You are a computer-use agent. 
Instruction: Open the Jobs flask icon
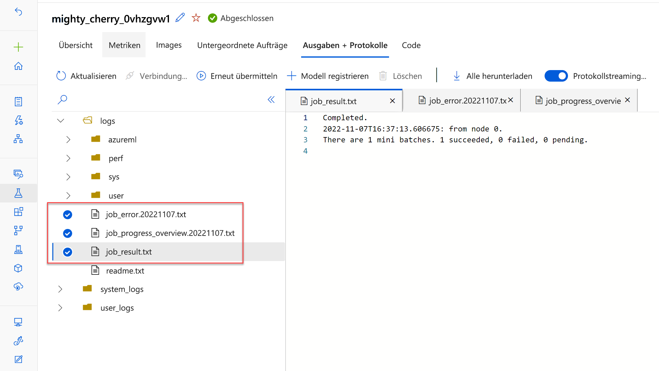(18, 193)
